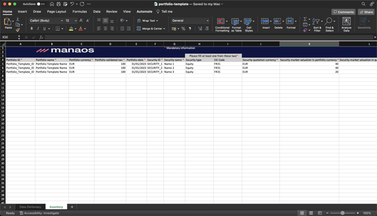Decrease font size
377x216 pixels.
(x=88, y=21)
